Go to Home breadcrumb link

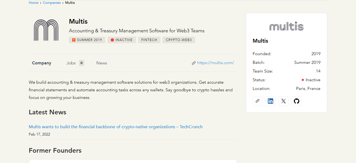tap(34, 3)
